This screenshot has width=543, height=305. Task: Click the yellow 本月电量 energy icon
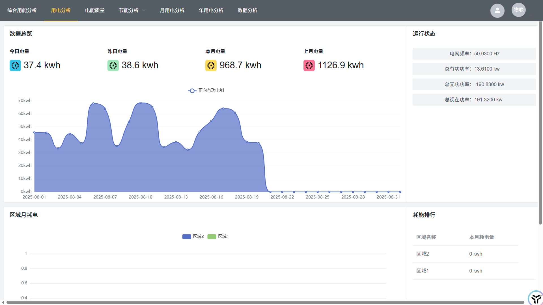tap(211, 66)
